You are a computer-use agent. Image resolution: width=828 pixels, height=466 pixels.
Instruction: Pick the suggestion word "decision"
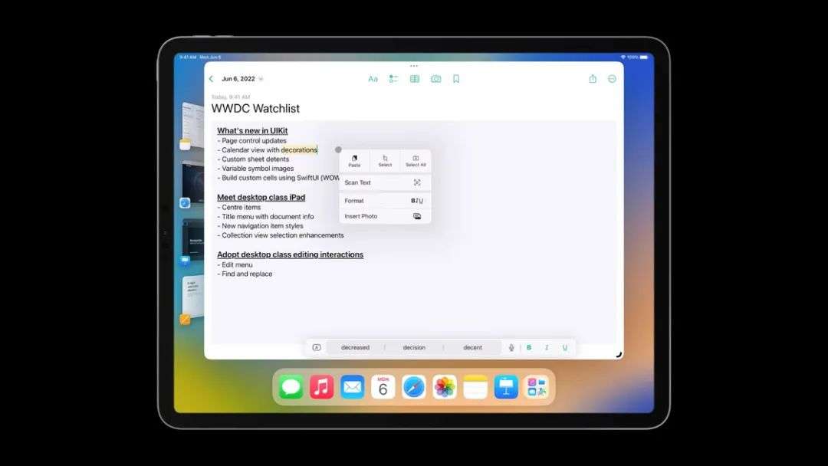(414, 347)
